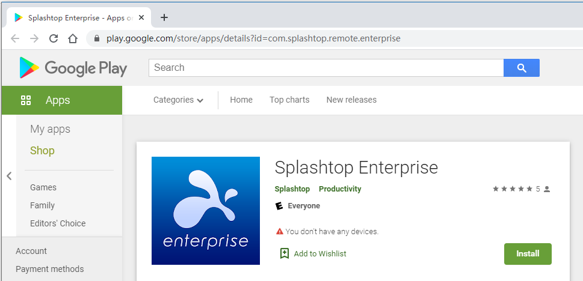Close the Splashtop Enterprise browser tab

(141, 17)
